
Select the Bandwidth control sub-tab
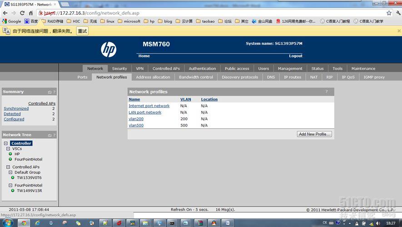pos(196,77)
